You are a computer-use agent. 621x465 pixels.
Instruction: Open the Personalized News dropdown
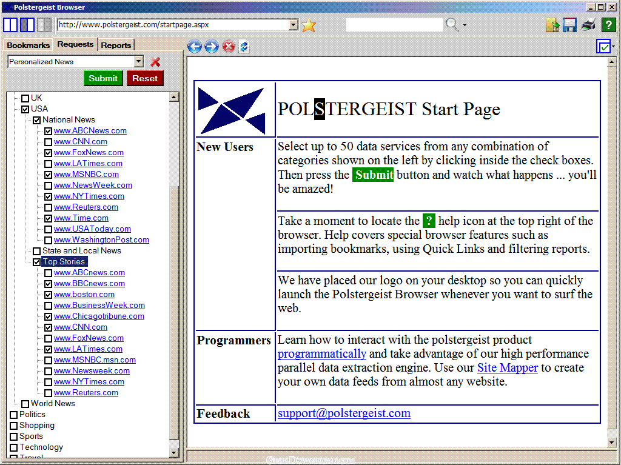[x=138, y=61]
